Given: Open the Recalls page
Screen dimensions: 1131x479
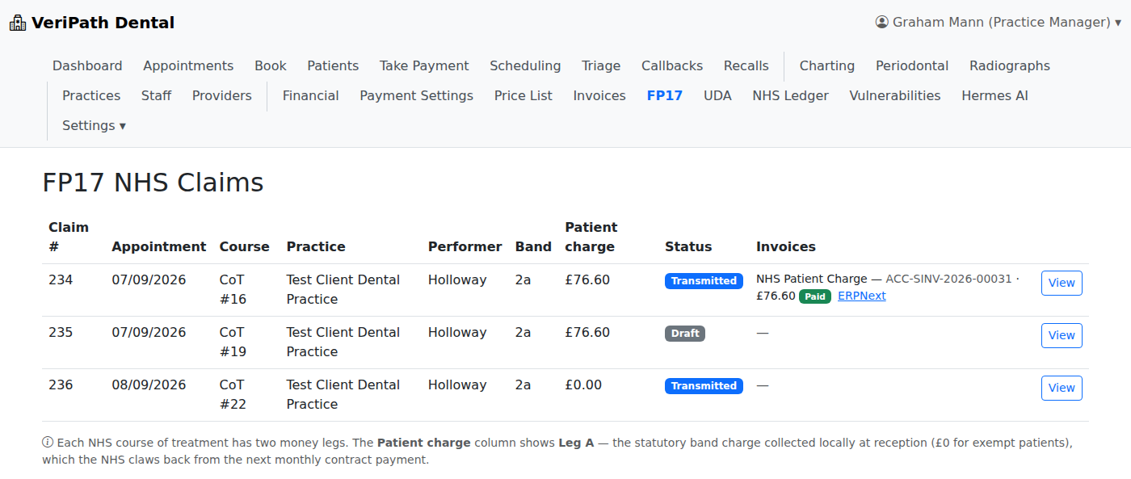Looking at the screenshot, I should (746, 65).
